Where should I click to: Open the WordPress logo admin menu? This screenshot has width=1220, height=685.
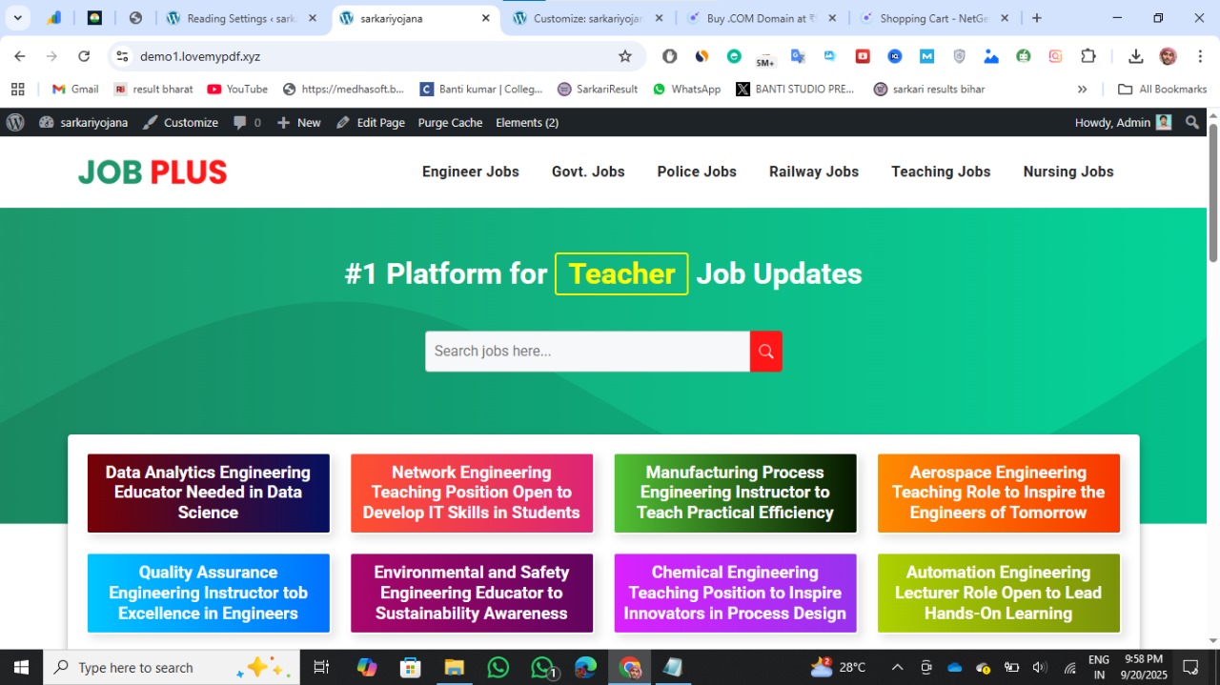tap(15, 123)
